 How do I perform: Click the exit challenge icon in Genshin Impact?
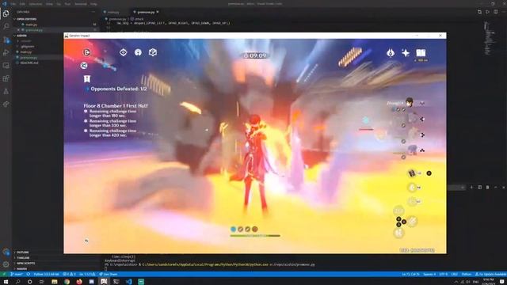click(x=86, y=52)
